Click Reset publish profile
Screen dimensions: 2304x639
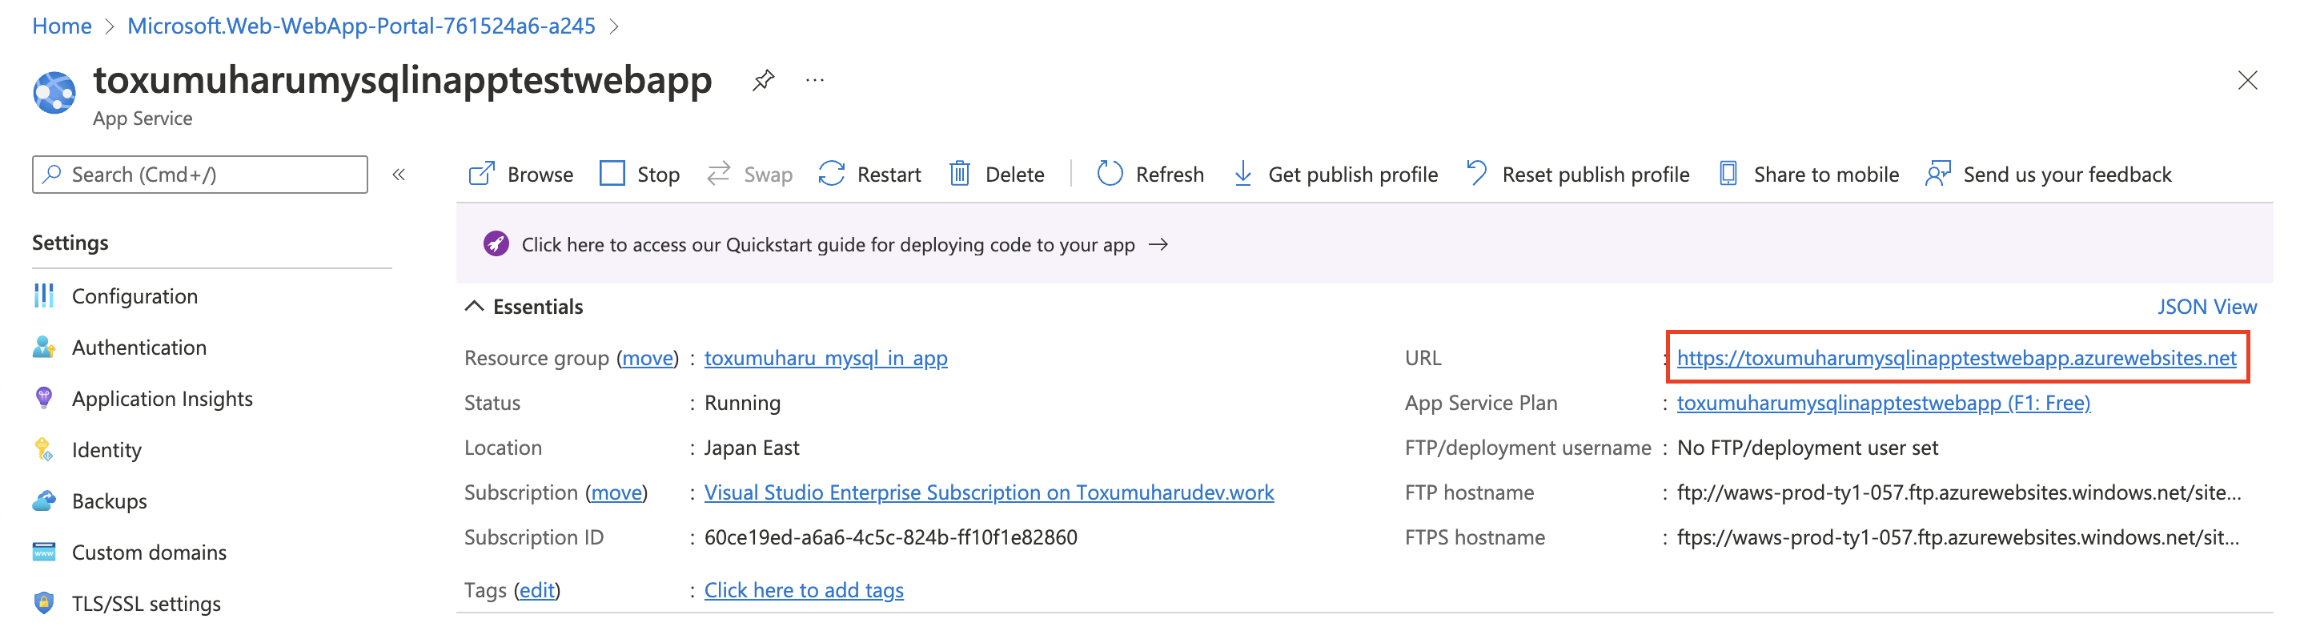pos(1578,174)
